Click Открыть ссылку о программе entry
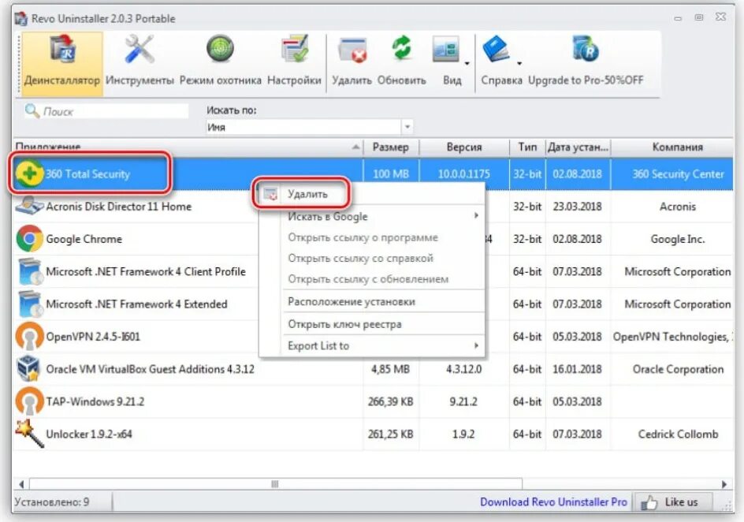 (x=371, y=237)
